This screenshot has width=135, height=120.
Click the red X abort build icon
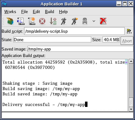(x=42, y=21)
